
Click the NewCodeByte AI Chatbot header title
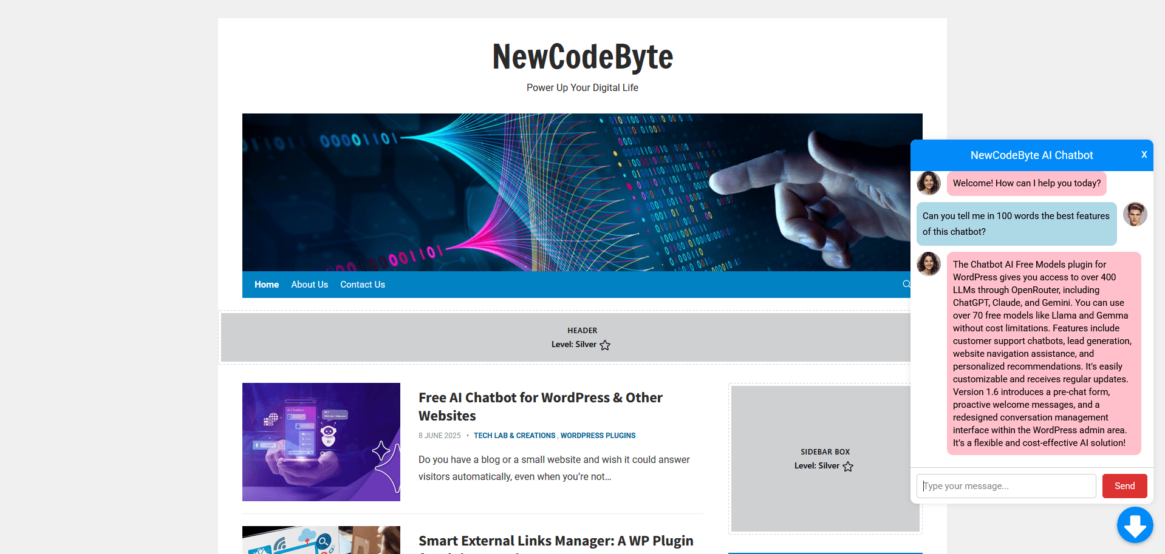tap(1031, 155)
